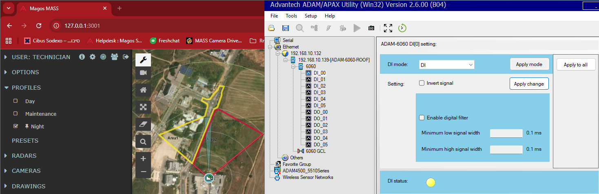Switch to the Magos MASS browser tab

pos(63,8)
